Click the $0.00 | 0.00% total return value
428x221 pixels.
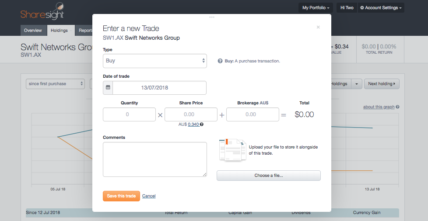(x=379, y=47)
